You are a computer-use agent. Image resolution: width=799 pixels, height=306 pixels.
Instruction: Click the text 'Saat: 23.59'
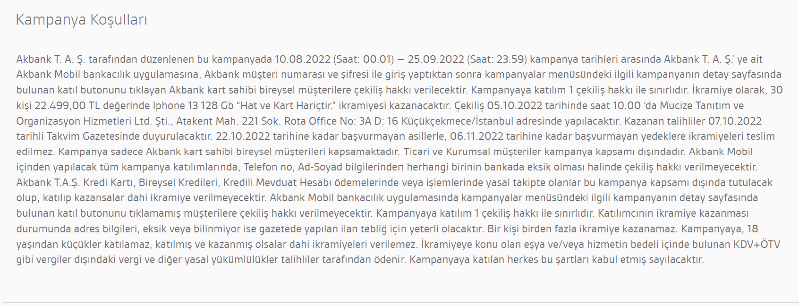pyautogui.click(x=498, y=59)
